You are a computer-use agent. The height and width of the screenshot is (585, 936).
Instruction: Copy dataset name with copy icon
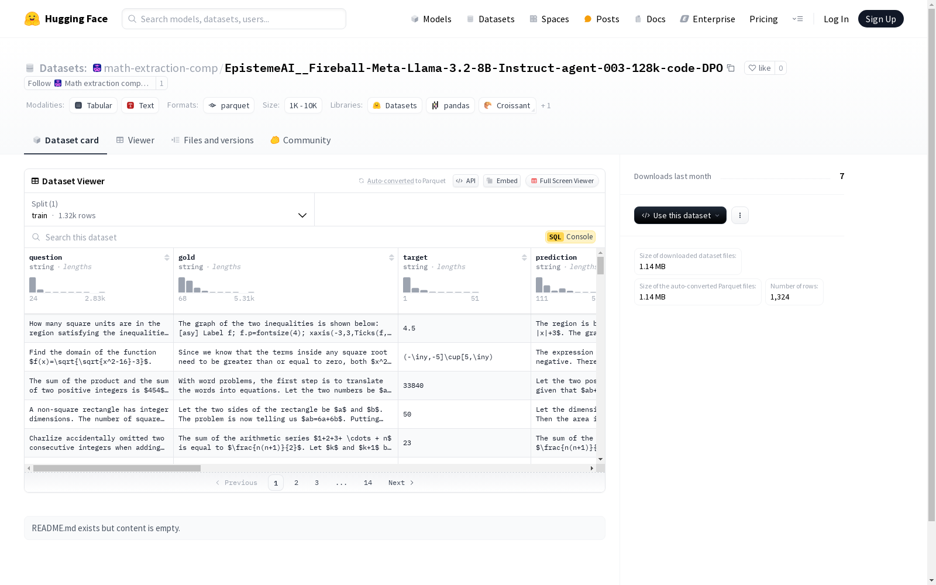pos(731,68)
